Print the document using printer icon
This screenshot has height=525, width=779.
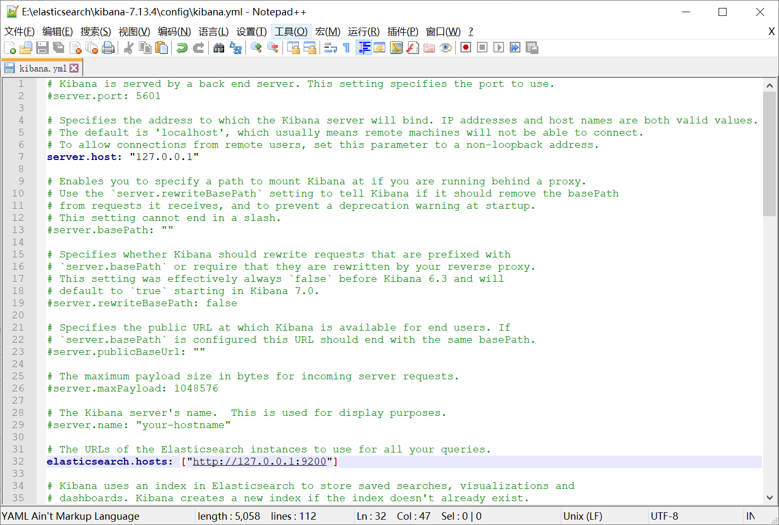click(108, 48)
